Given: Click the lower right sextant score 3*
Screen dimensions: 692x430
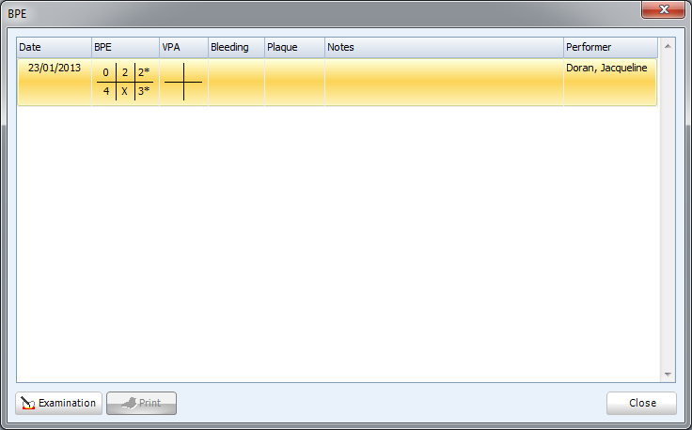Looking at the screenshot, I should [144, 91].
